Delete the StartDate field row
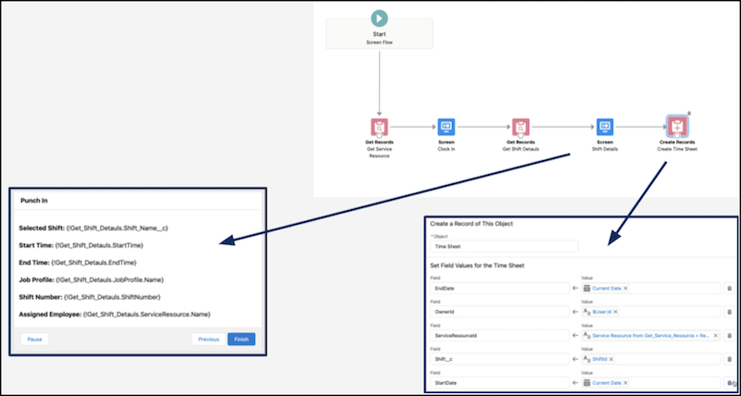 coord(729,382)
